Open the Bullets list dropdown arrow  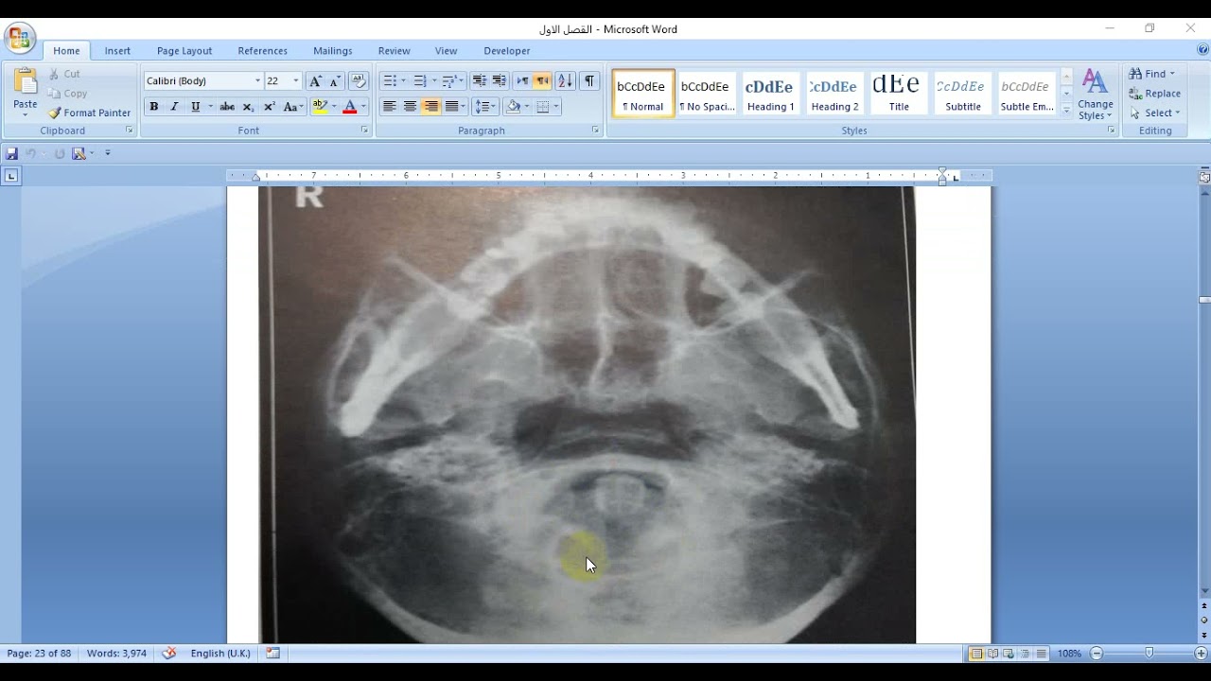coord(403,81)
